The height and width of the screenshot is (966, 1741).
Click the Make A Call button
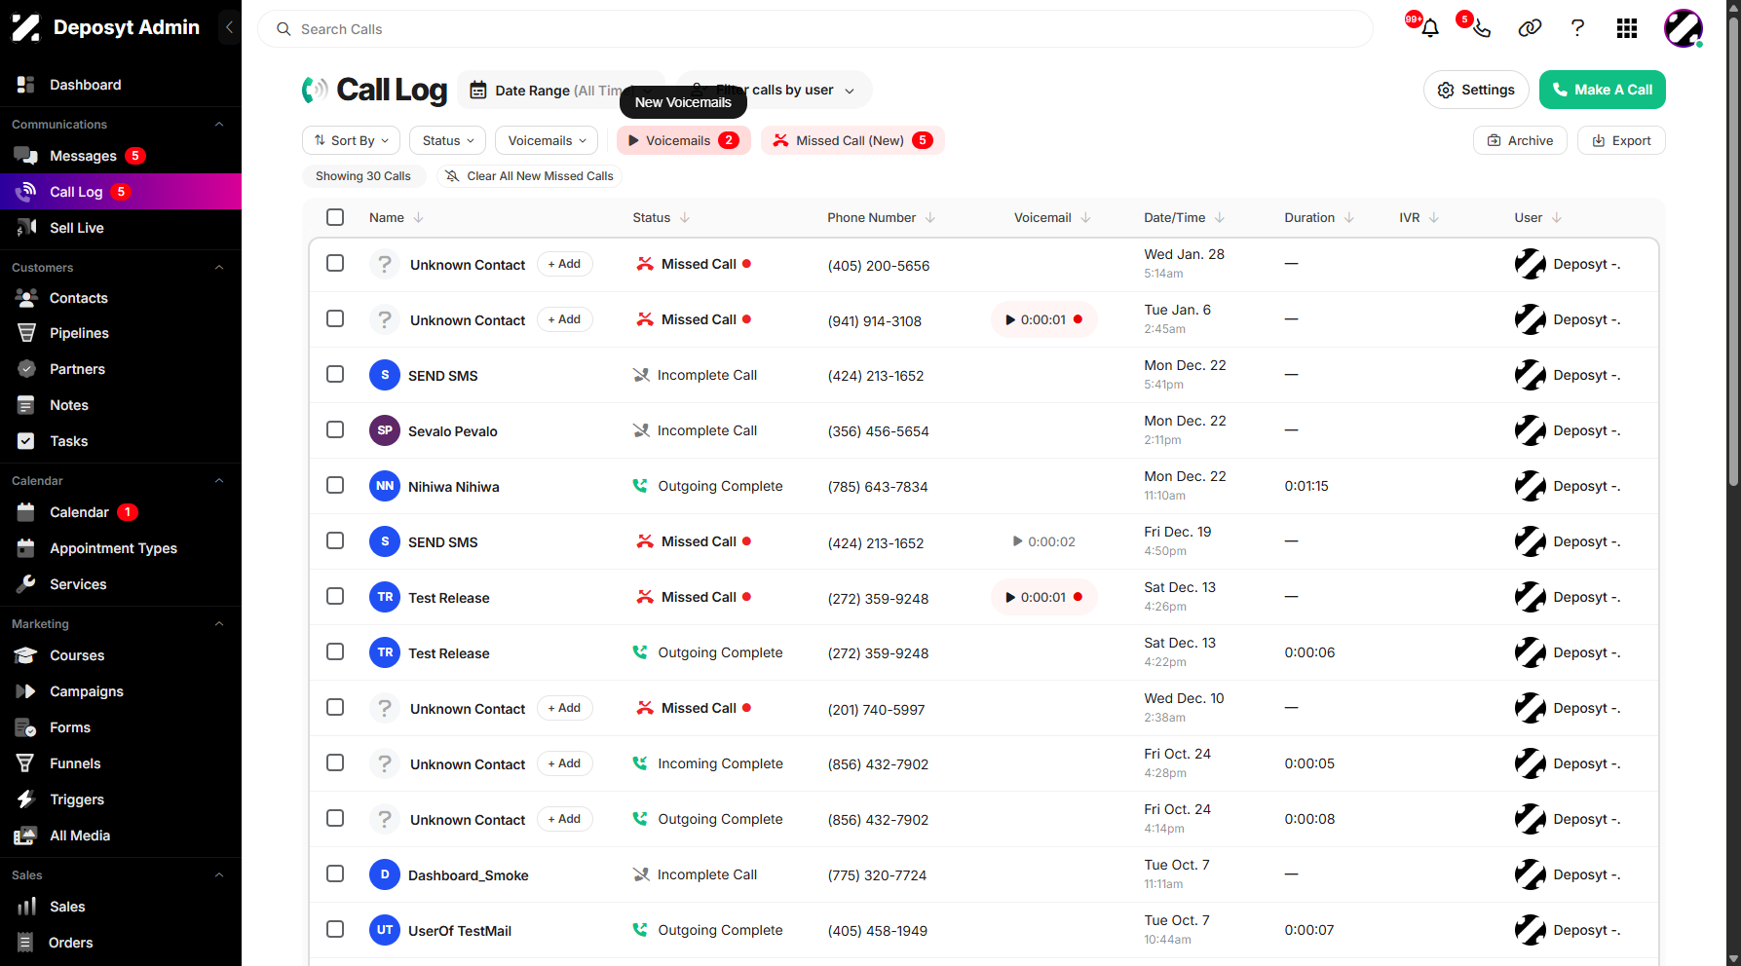[x=1602, y=90]
